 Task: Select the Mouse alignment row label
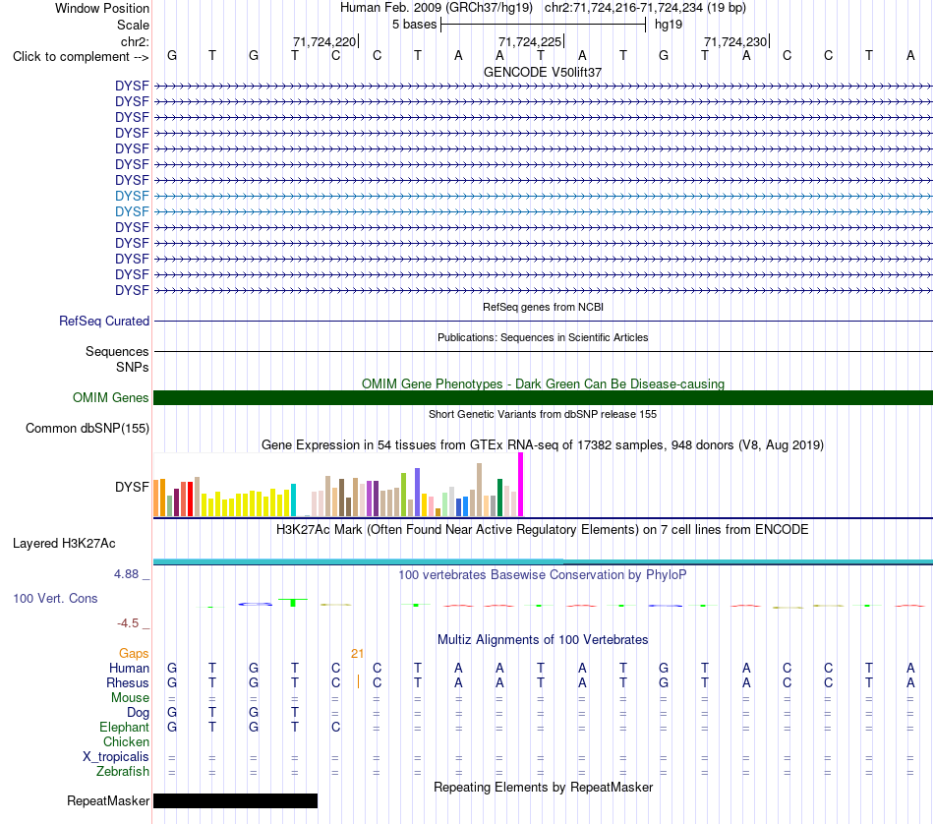click(x=130, y=698)
